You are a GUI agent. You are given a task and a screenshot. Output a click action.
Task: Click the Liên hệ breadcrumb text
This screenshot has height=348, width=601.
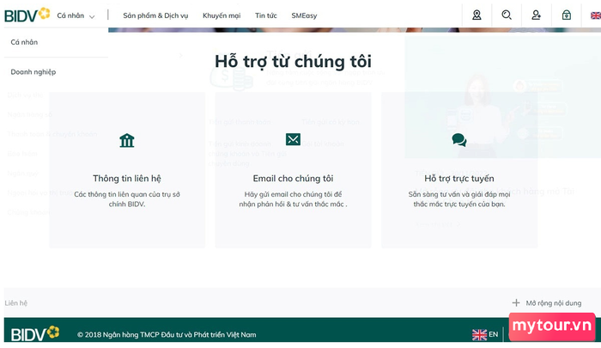[x=16, y=303]
